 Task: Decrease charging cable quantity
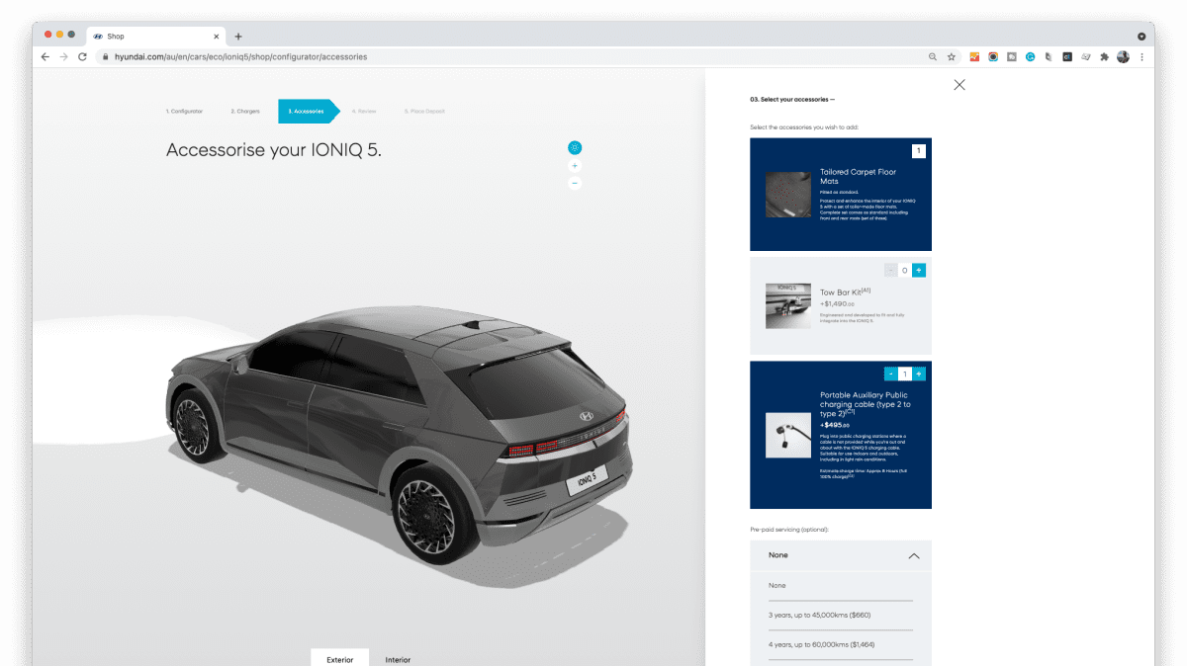890,374
